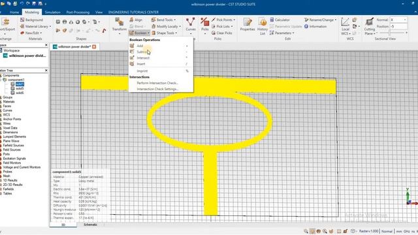Close the wilkinson power divider document tab
The width and height of the screenshot is (418, 235).
pyautogui.click(x=94, y=46)
